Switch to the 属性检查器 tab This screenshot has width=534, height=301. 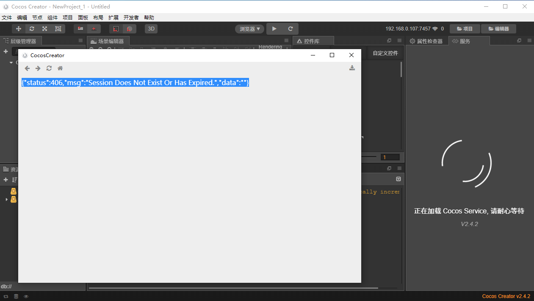coord(426,41)
